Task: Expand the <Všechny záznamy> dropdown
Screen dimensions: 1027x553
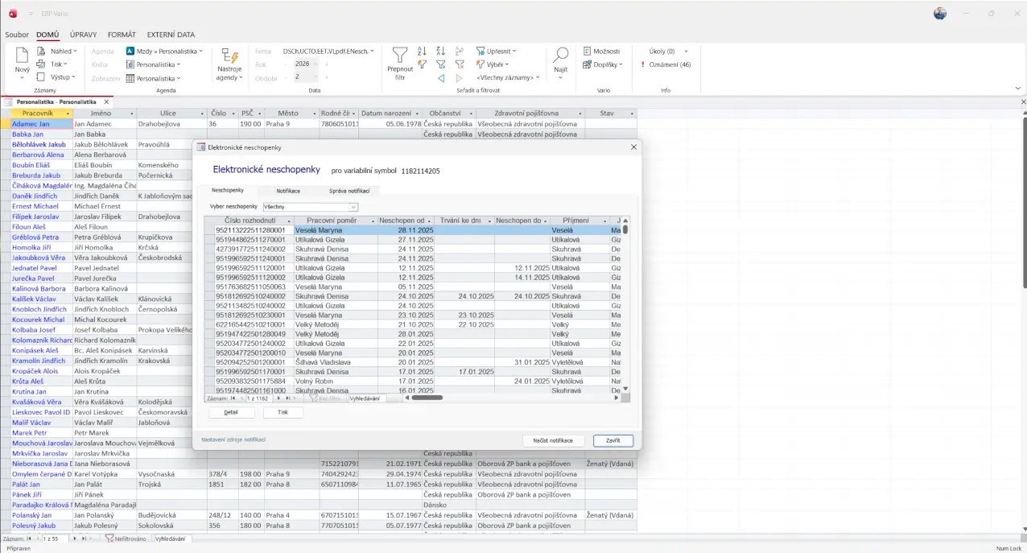Action: point(506,78)
